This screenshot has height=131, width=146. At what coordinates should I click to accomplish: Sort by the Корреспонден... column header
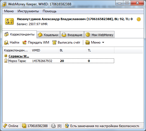(16, 50)
